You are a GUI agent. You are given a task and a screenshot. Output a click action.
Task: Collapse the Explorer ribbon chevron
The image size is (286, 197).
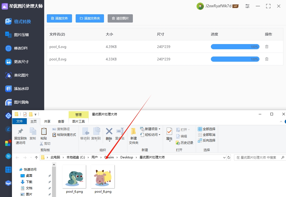click(281, 122)
